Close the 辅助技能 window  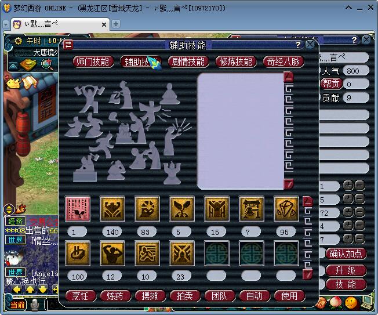(310, 45)
